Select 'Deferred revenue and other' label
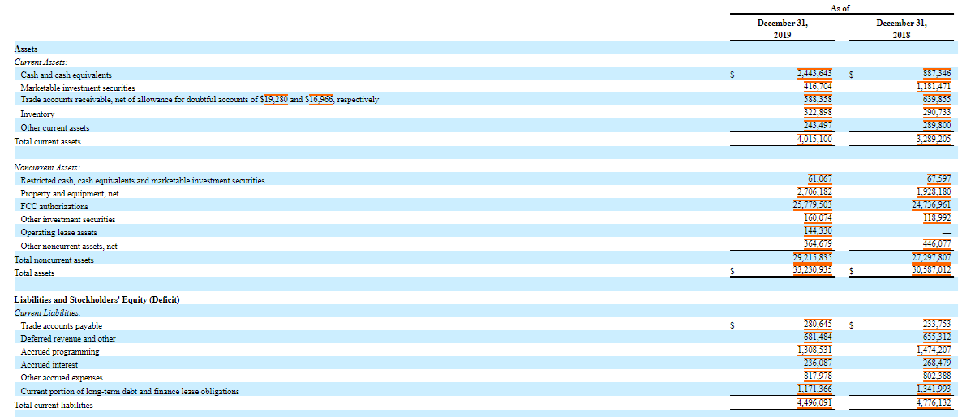Screen dimensions: 975x417 coord(68,338)
